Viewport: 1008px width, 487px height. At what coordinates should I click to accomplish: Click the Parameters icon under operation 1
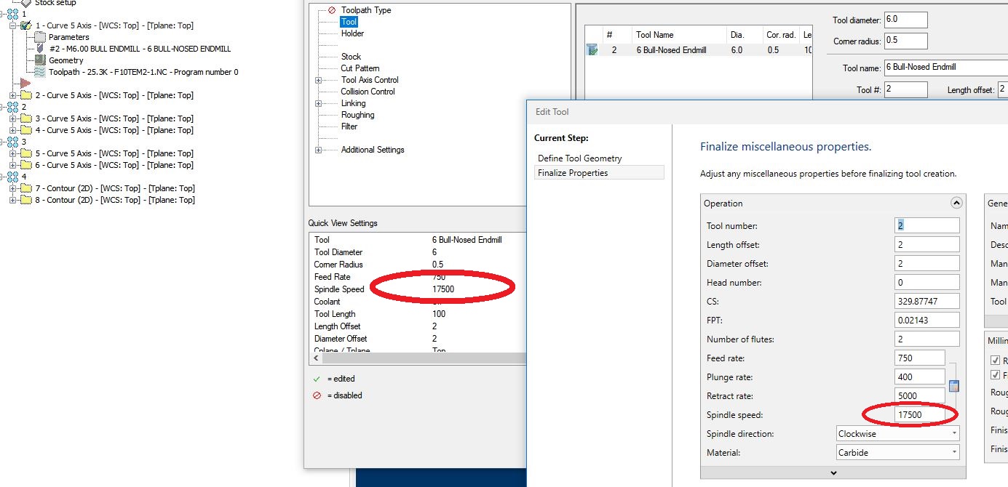pos(40,37)
